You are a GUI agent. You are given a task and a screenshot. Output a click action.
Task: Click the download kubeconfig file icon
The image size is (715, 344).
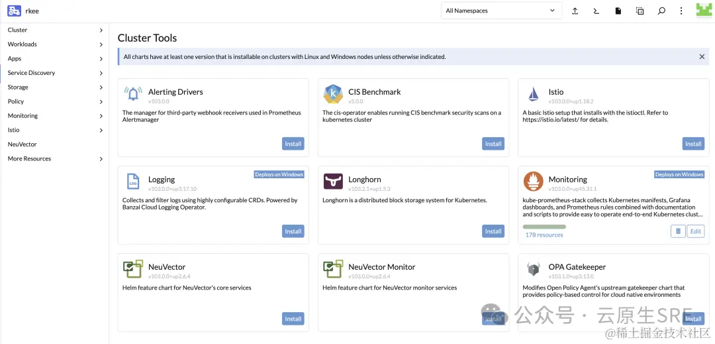coord(618,11)
